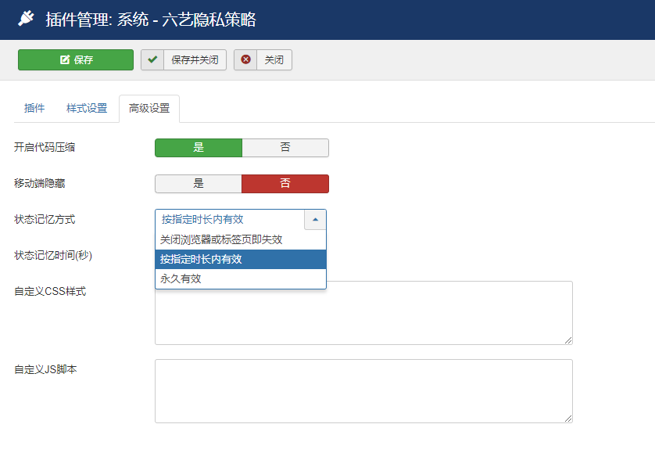This screenshot has width=655, height=460.
Task: Switch to the 插件 tab
Action: (34, 109)
